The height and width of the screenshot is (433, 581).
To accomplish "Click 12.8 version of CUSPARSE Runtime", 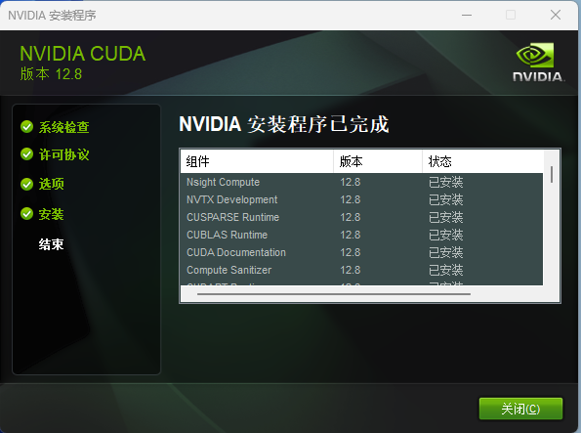I will (x=351, y=217).
